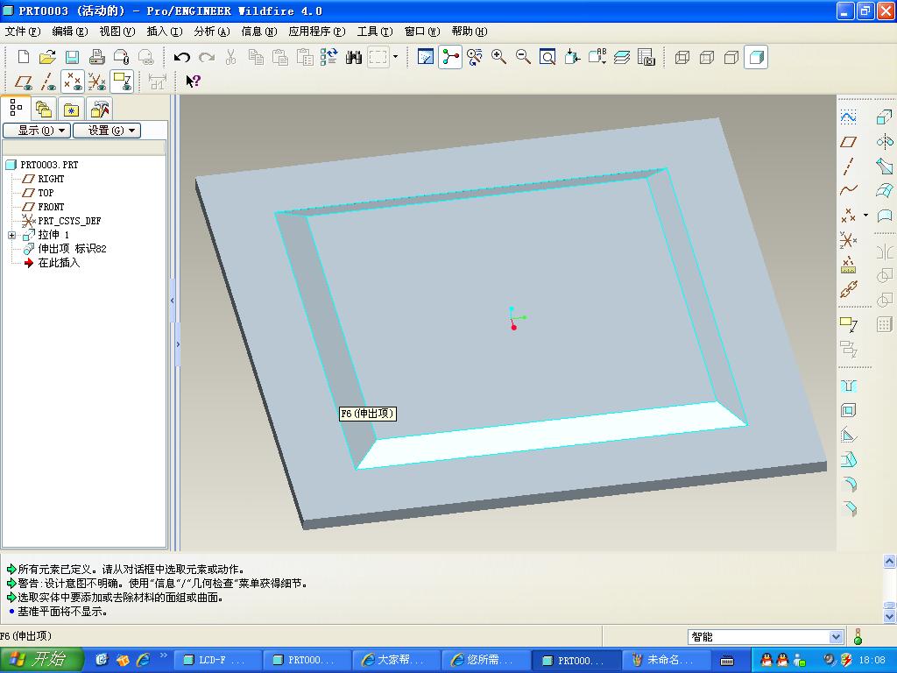
Task: Open the 文件 menu
Action: 23,32
